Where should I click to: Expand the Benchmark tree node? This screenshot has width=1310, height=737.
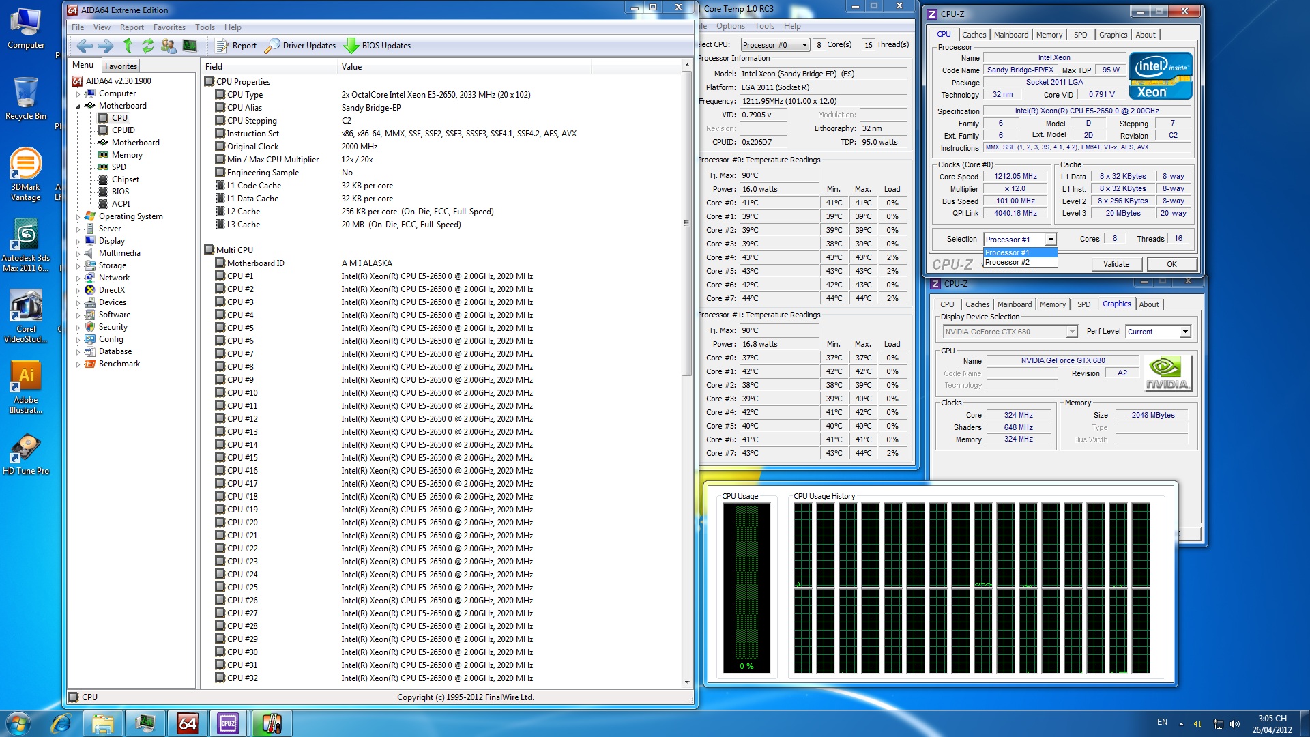(x=78, y=364)
